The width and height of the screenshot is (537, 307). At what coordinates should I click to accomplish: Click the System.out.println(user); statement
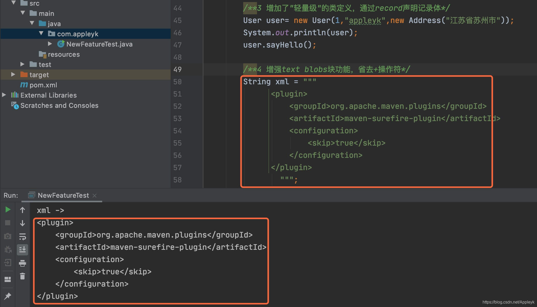pos(300,33)
